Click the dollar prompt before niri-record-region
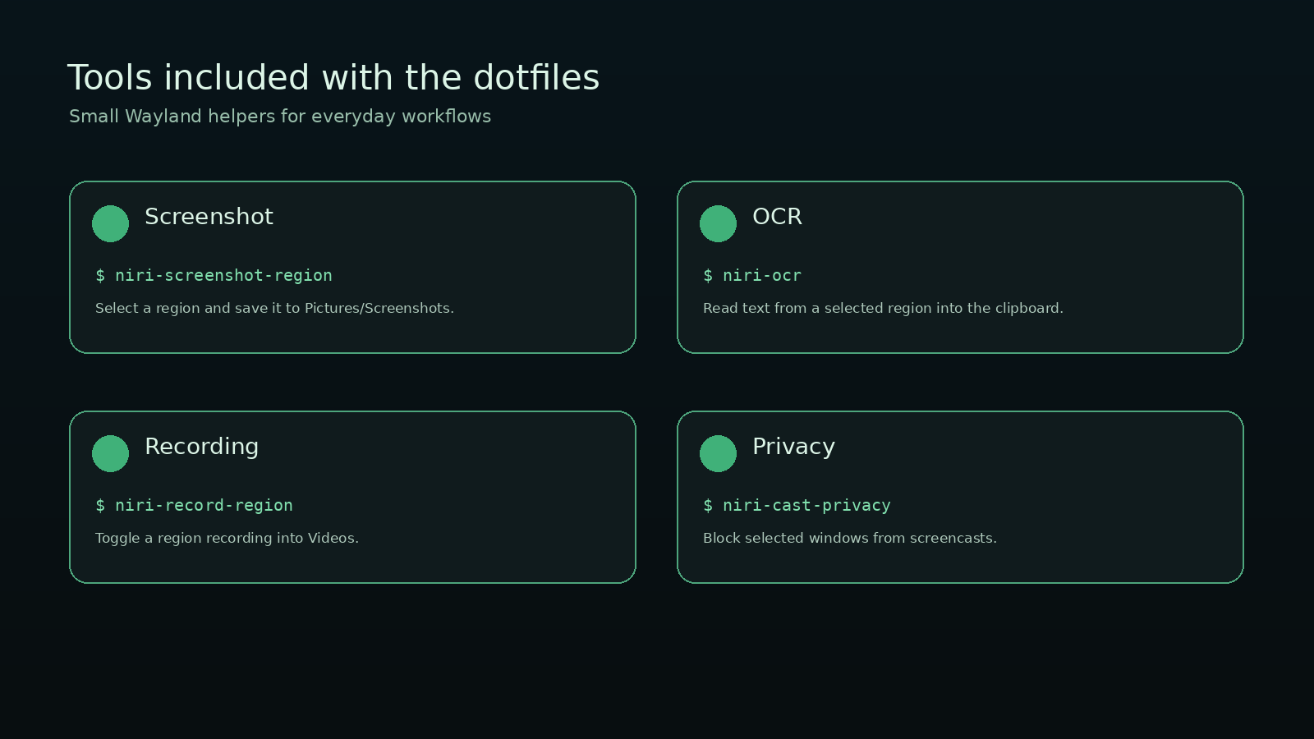The image size is (1314, 739). click(100, 505)
